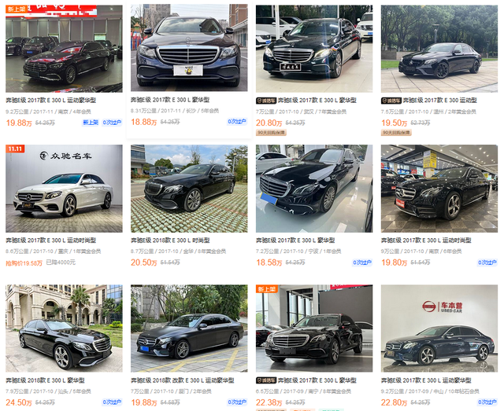Screen dimensions: 504x411
Task: Click the orange 新上架 badge on the first car photo
Action: pos(16,9)
